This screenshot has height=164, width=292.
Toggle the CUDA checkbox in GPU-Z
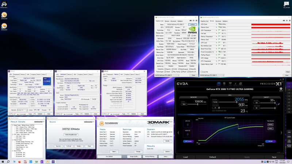pos(173,69)
